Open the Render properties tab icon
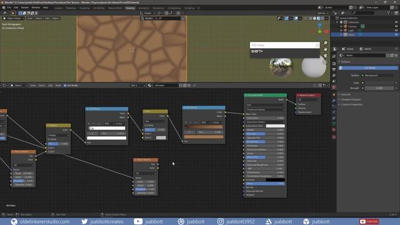Viewport: 400px width, 225px height. click(334, 64)
